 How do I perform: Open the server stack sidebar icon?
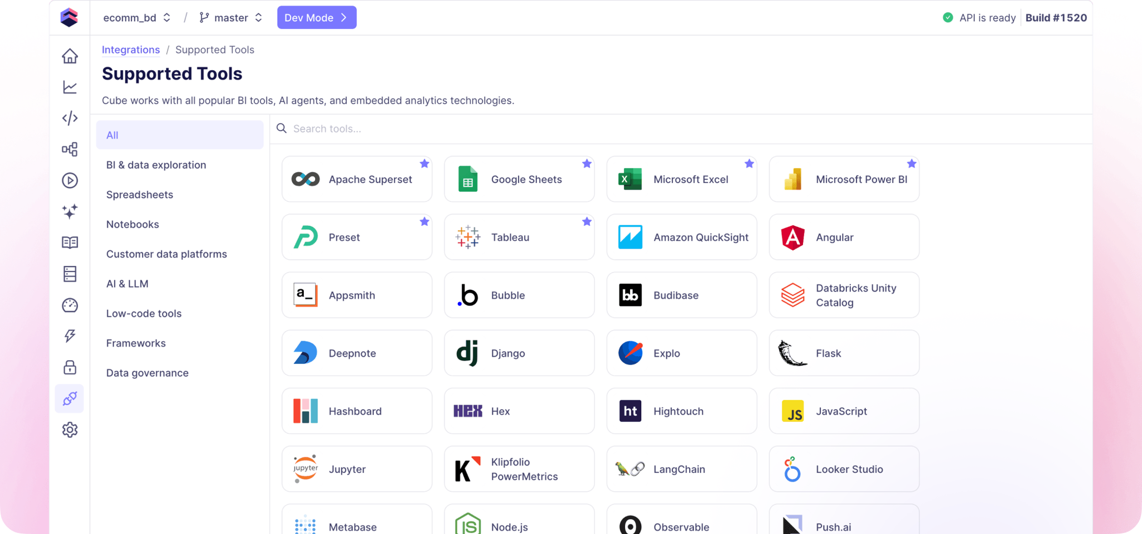click(x=70, y=274)
